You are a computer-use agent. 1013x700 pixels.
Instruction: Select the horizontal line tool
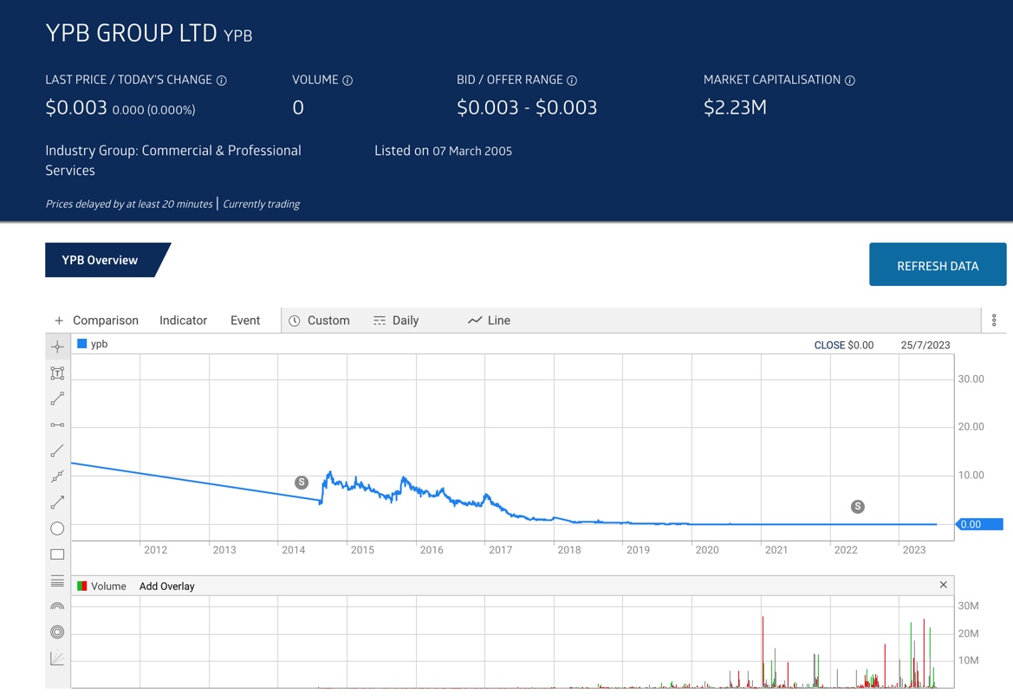[57, 425]
